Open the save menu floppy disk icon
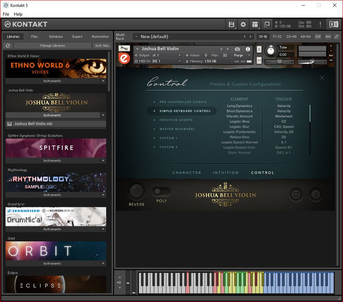This screenshot has height=302, width=343. [231, 24]
